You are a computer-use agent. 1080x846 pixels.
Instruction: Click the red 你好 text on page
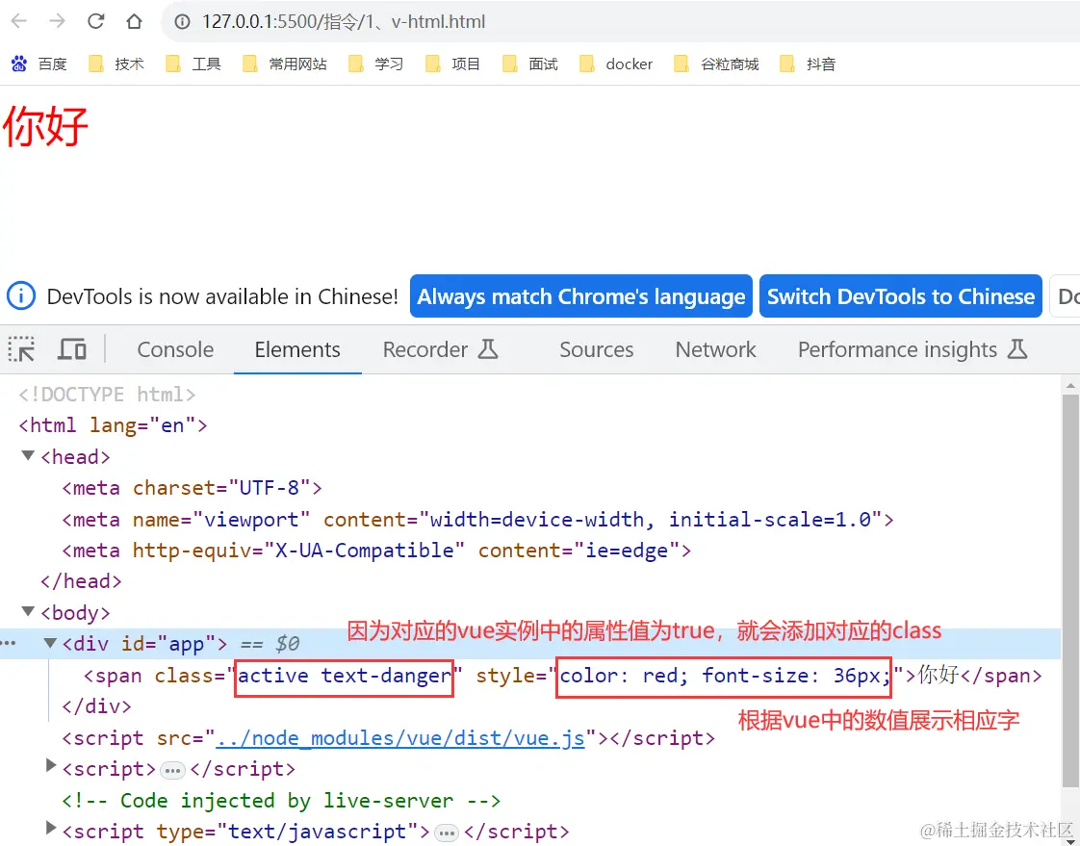point(45,126)
